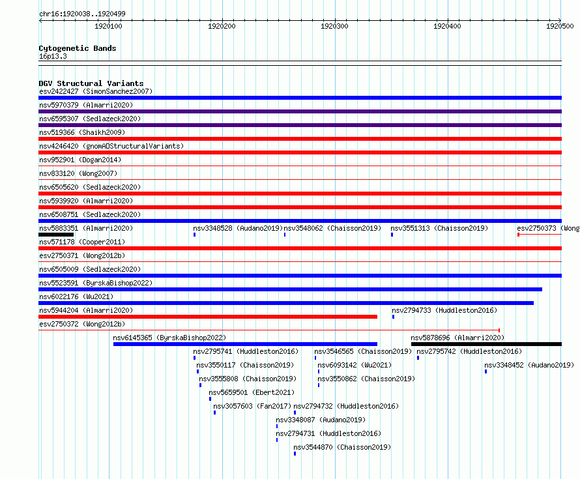Click the blue bar under esv2422427

coord(300,98)
